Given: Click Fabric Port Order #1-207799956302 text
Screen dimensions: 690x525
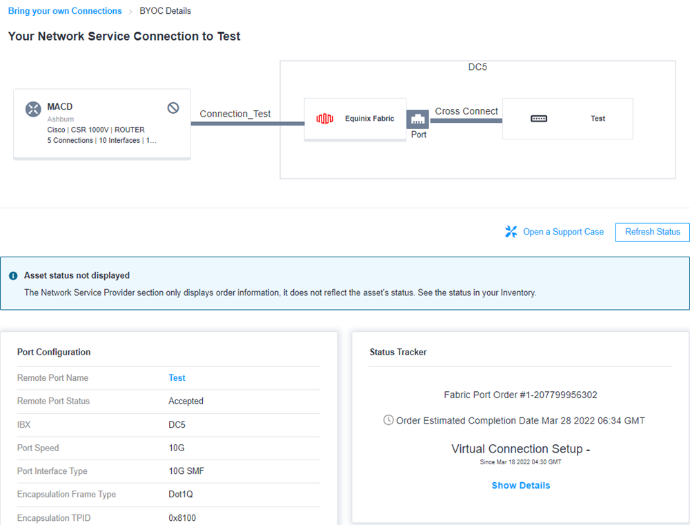Looking at the screenshot, I should tap(520, 395).
